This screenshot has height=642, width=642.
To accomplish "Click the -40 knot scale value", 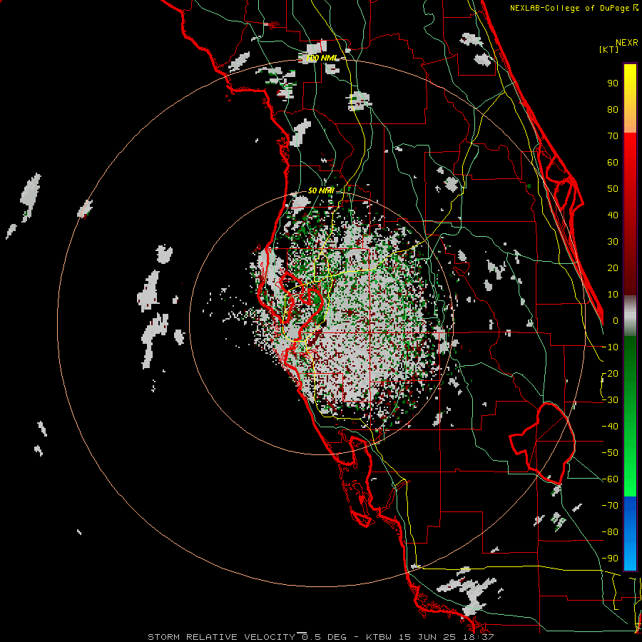I will coord(610,427).
